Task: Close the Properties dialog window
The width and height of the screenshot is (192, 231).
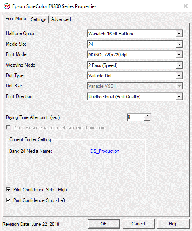Action: pos(186,6)
